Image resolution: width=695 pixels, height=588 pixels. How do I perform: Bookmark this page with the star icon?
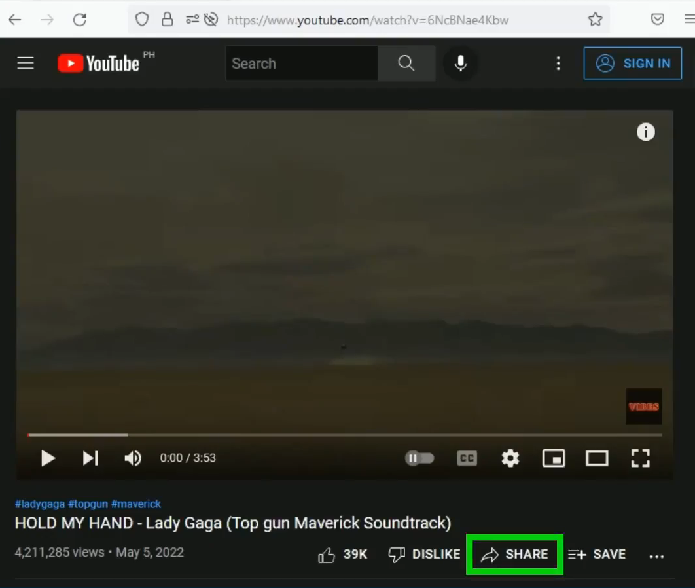pyautogui.click(x=596, y=19)
